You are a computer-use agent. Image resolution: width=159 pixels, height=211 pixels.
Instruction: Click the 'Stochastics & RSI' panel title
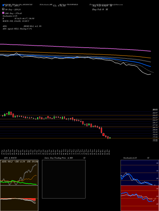pyautogui.click(x=136, y=158)
